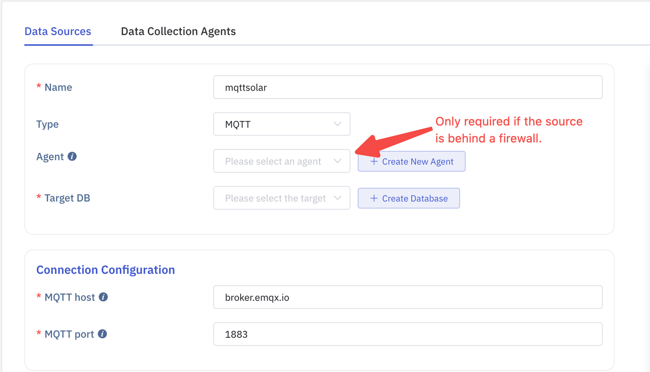Click the plus icon in Create Database
The height and width of the screenshot is (372, 650).
tap(374, 198)
